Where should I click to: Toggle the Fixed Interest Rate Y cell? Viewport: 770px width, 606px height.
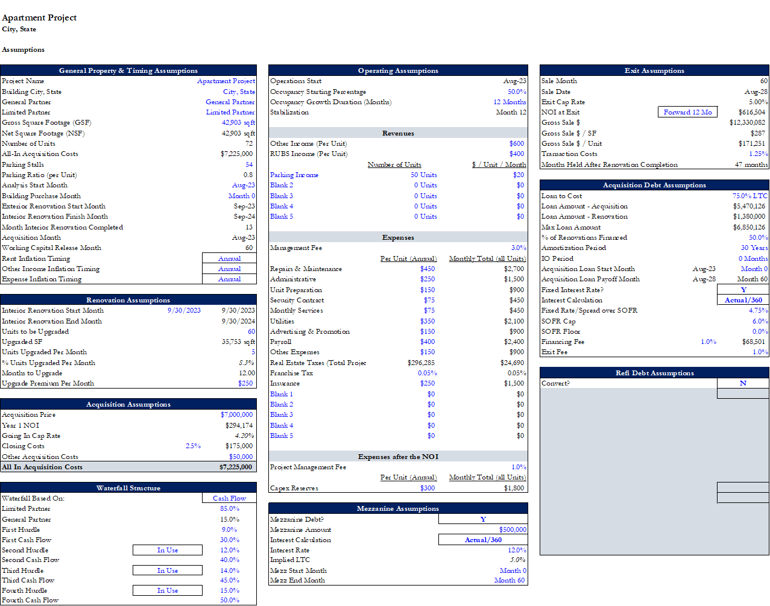pyautogui.click(x=743, y=290)
